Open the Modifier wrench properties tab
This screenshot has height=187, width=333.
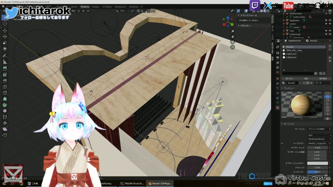(278, 83)
